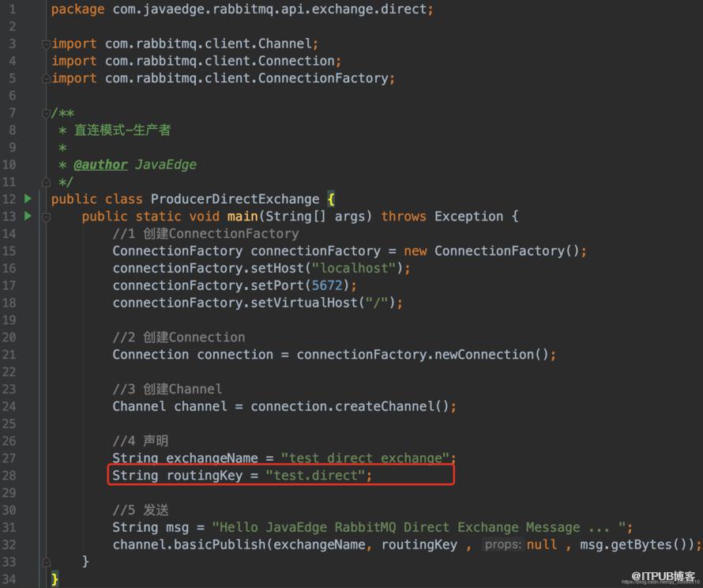Viewport: 703px width, 588px height.
Task: Click the class name ProducerDirectExchange
Action: click(235, 198)
